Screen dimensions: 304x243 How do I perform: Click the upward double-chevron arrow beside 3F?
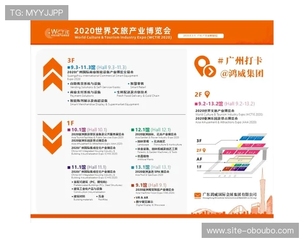(x=53, y=74)
